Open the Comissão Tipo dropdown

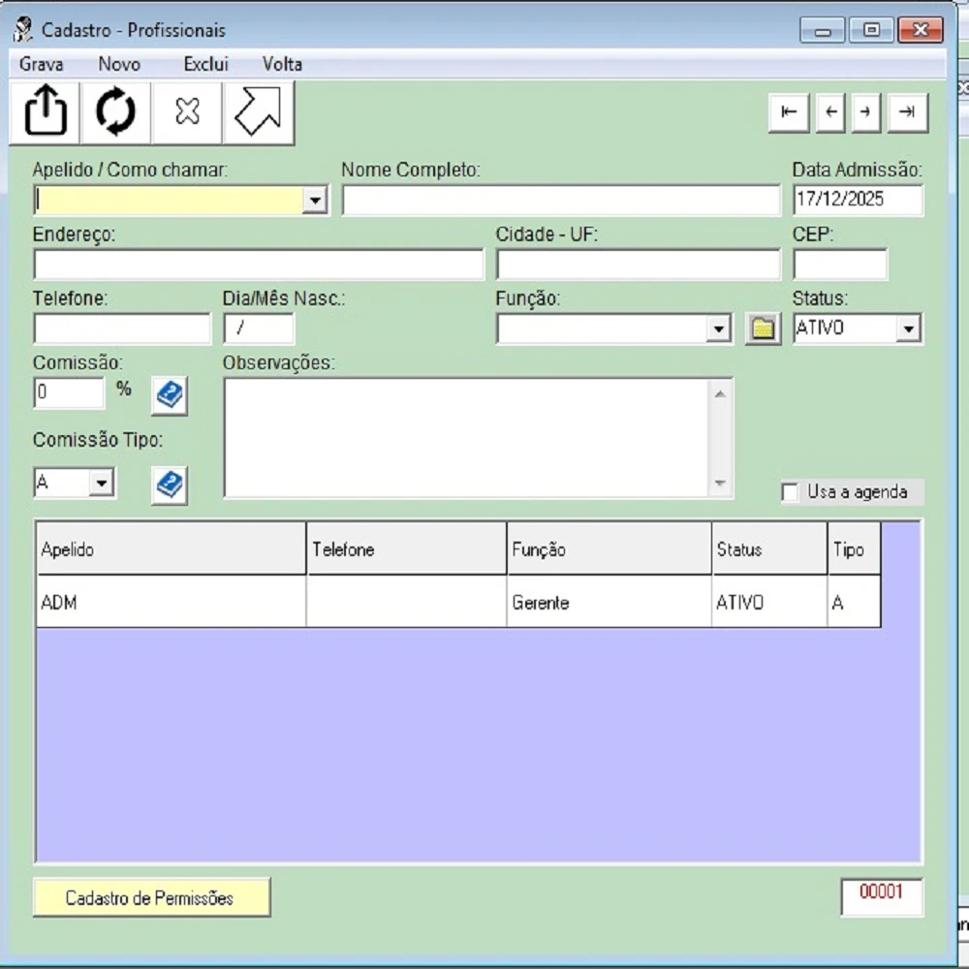pyautogui.click(x=102, y=484)
